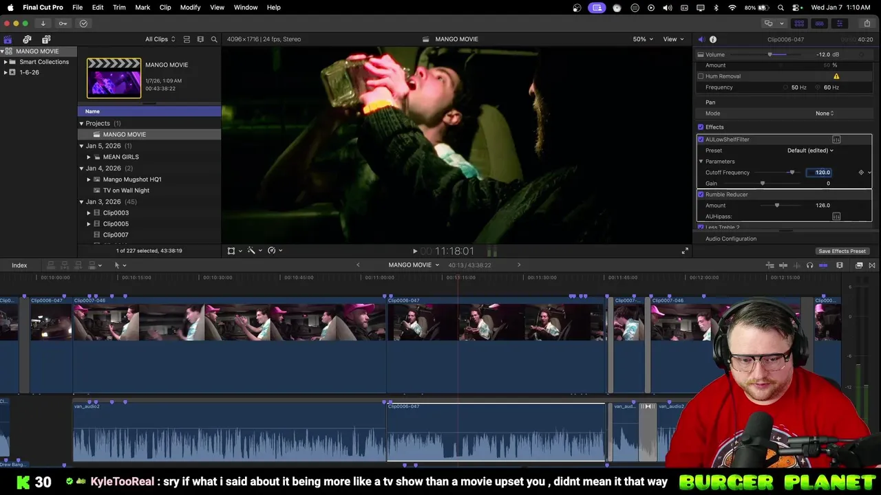881x495 pixels.
Task: Collapse the Jan 3, 2026 group
Action: 81,202
